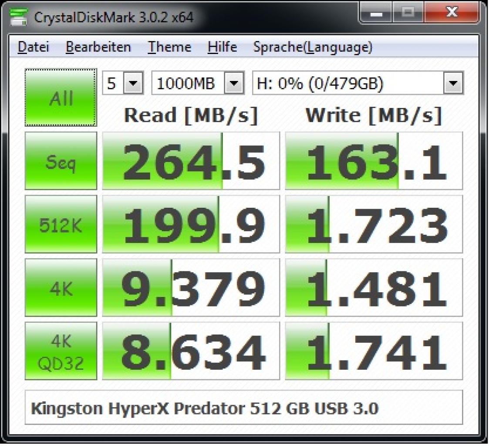Click the CrystalDiskMark app icon in title bar
The image size is (489, 446).
click(19, 17)
